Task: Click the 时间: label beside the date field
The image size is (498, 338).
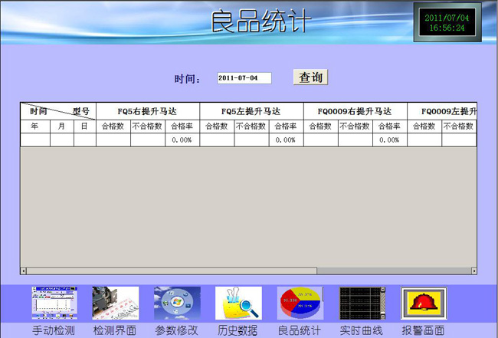Action: coord(187,79)
